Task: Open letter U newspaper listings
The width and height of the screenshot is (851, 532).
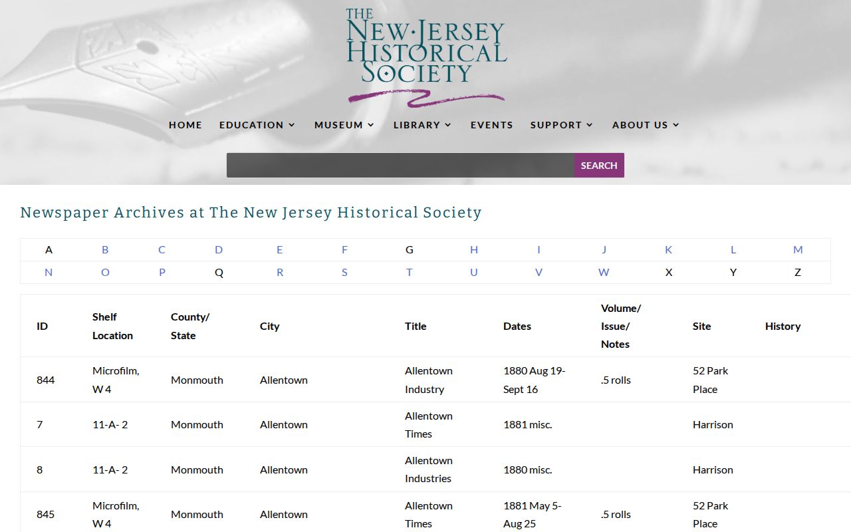Action: pyautogui.click(x=474, y=273)
